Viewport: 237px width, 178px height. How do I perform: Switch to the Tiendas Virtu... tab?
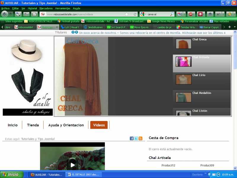tap(186, 27)
